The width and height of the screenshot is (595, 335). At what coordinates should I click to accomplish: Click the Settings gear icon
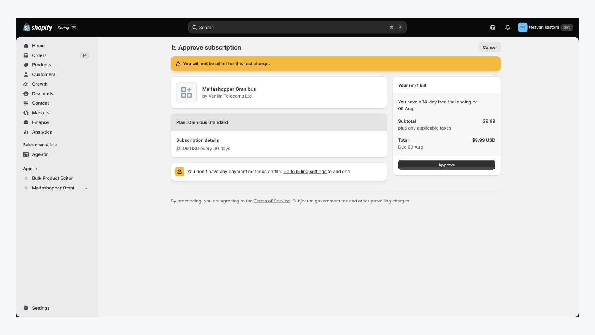(26, 308)
